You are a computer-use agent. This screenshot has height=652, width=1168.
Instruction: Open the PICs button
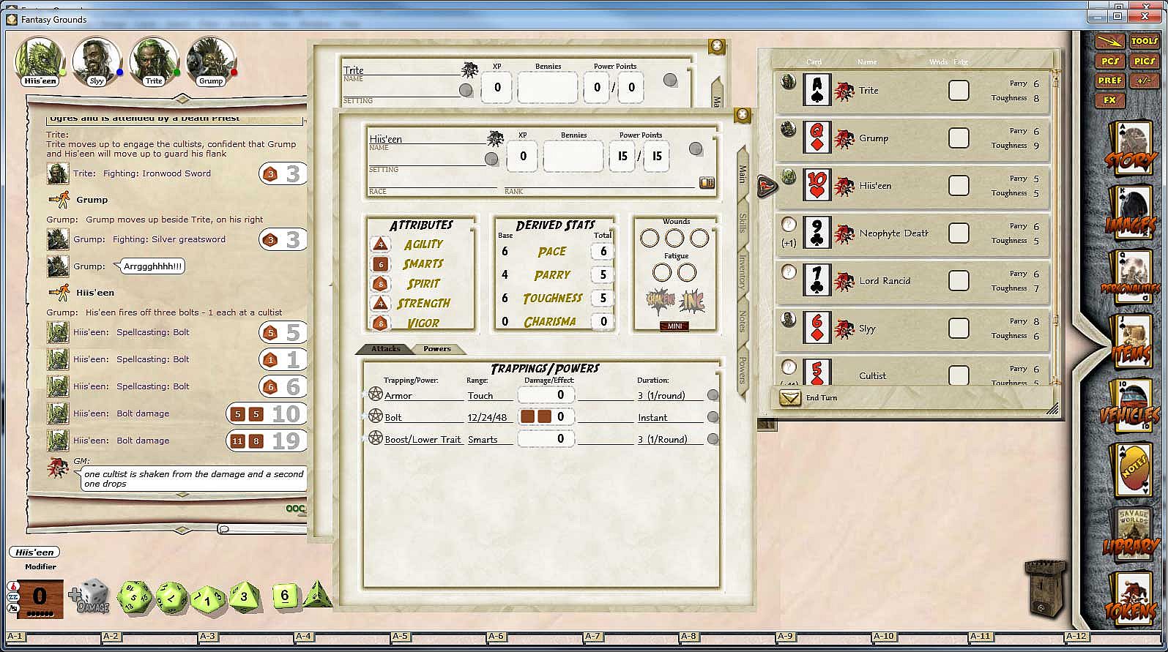1144,61
